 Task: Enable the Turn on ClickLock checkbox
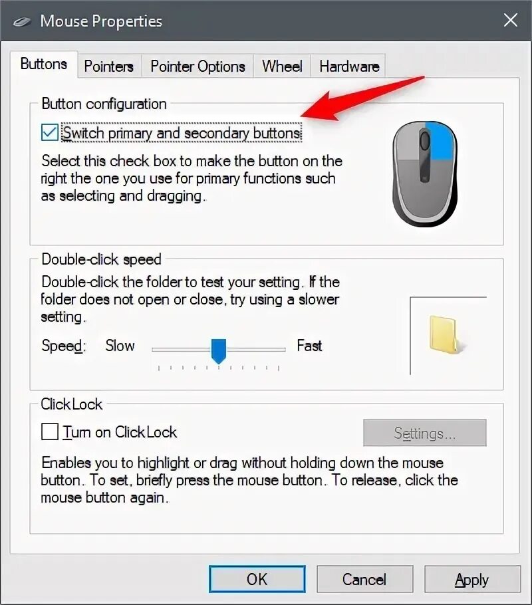tap(50, 431)
